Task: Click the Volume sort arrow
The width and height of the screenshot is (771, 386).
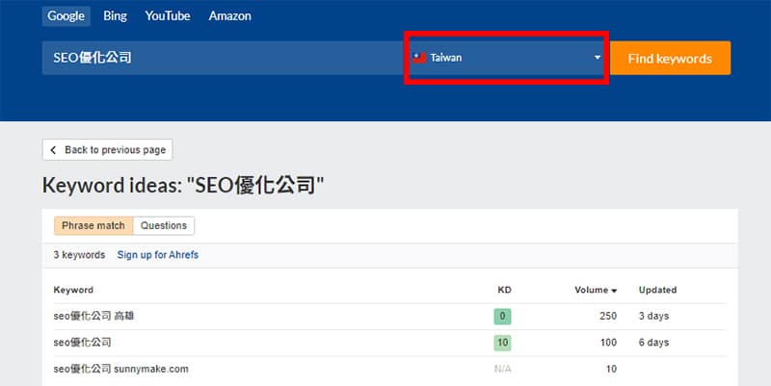Action: tap(614, 290)
